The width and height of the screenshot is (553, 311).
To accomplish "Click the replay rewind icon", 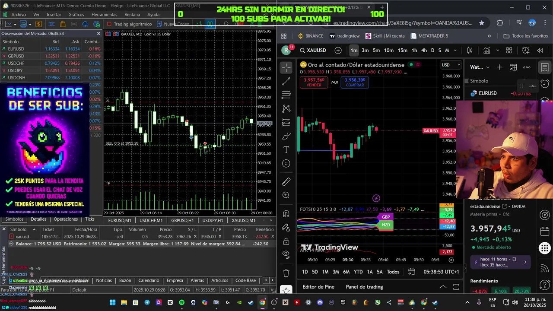I will 540,51.
